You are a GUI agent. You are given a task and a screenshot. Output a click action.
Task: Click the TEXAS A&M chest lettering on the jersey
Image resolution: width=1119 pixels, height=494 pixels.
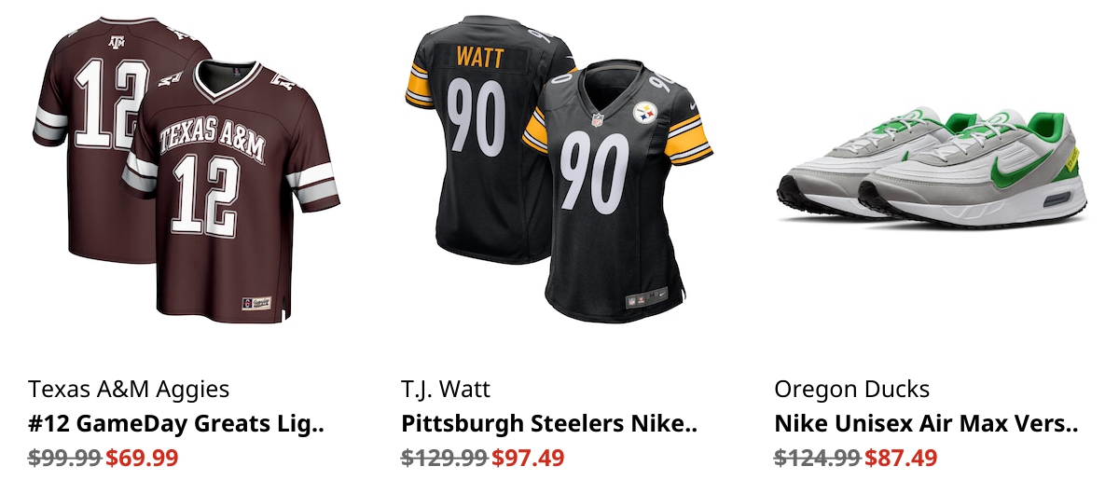213,137
